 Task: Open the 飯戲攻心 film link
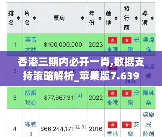point(31,98)
